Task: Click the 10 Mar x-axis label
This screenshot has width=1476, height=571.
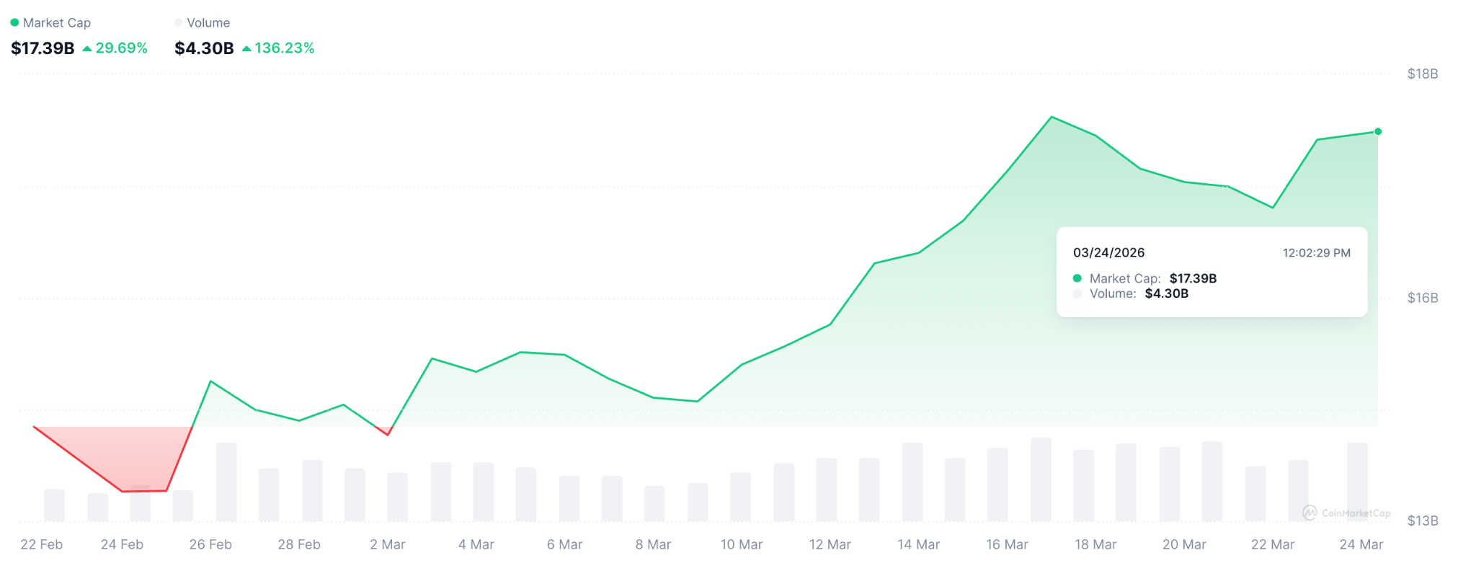Action: (741, 544)
